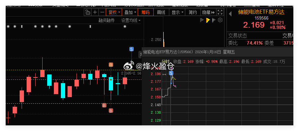Select the yellow flame chip icon
This screenshot has width=299, height=131.
(208, 20)
